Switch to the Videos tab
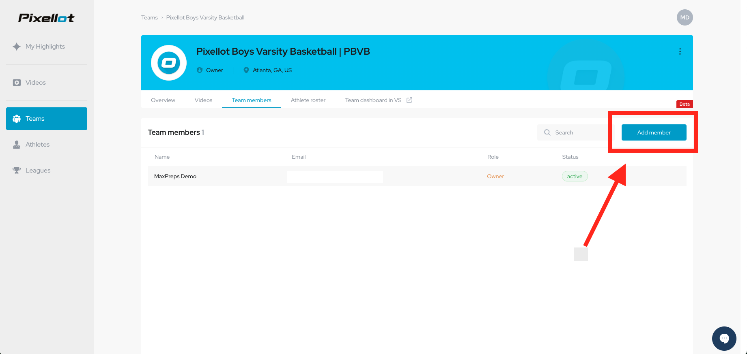 pos(203,100)
